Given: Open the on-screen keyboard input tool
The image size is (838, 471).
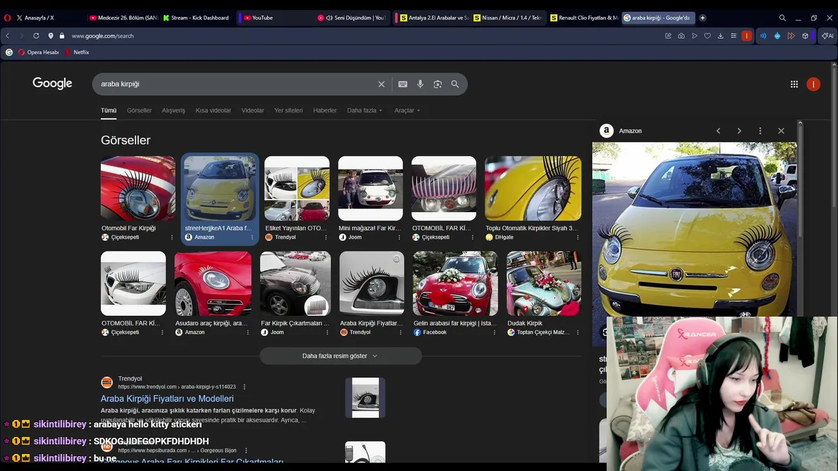Looking at the screenshot, I should (403, 84).
